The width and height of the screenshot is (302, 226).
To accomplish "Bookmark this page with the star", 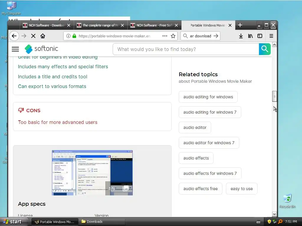I will [173, 36].
